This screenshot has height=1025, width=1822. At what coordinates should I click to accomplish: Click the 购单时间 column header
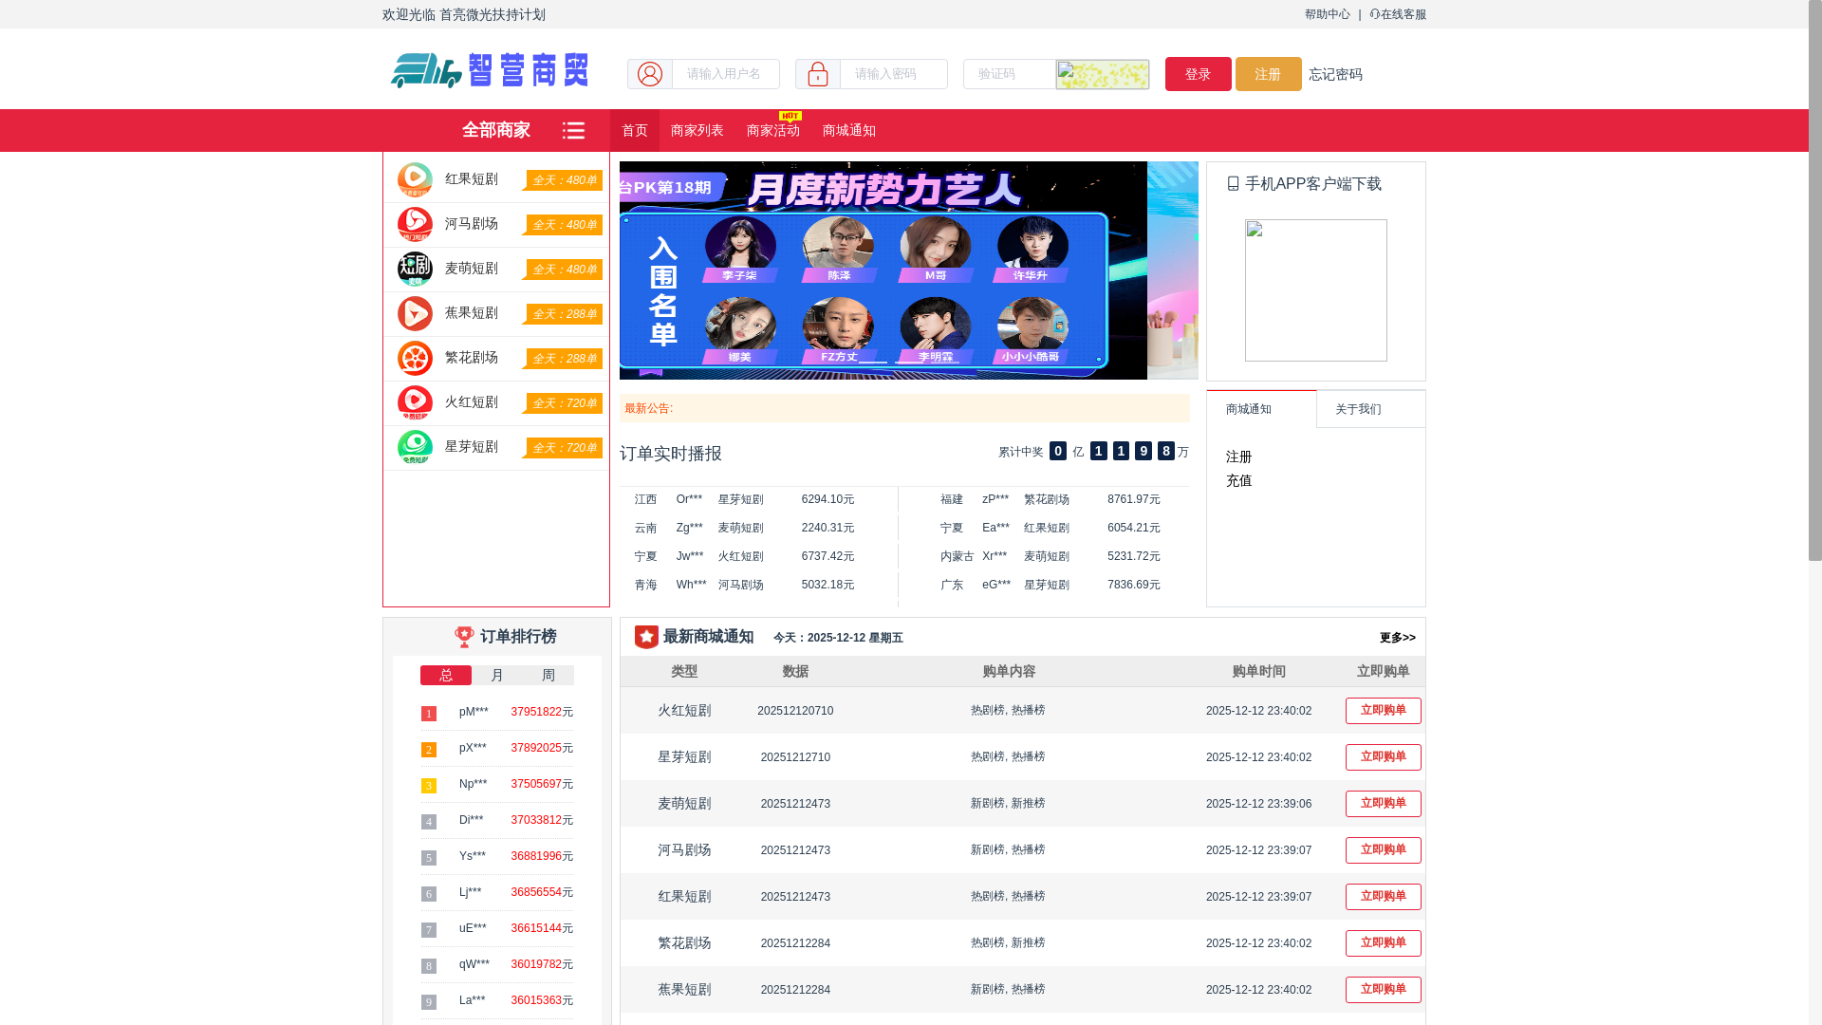click(1259, 672)
